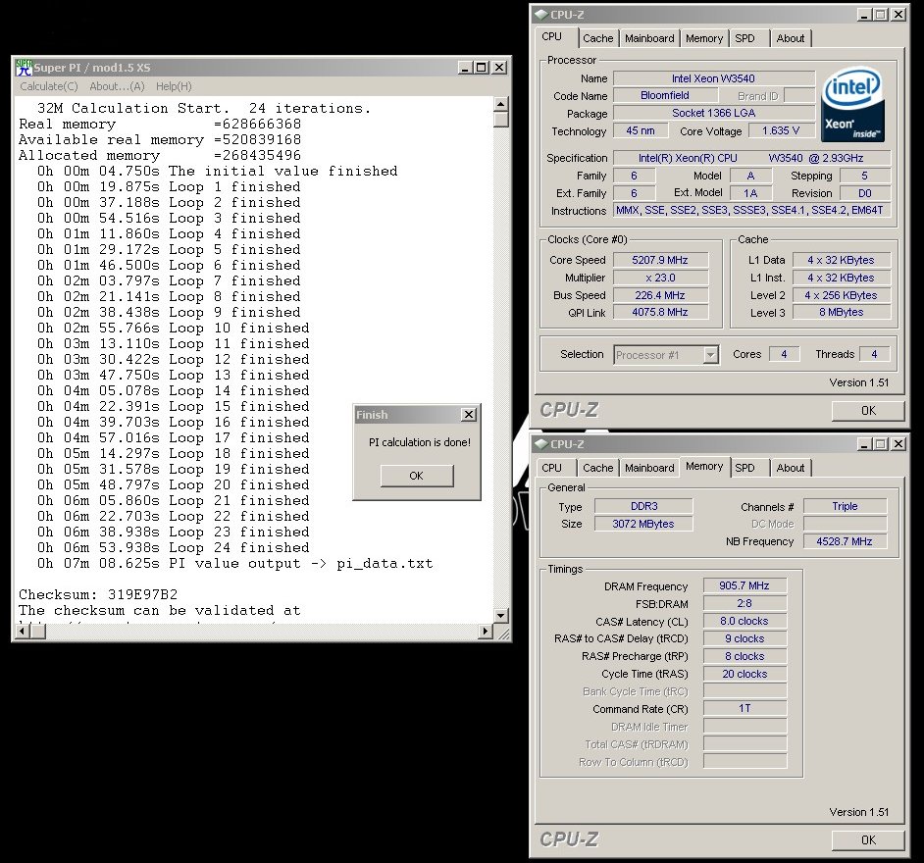Click the Bloomfield code name value
Screen dimensions: 924x863
[x=664, y=95]
